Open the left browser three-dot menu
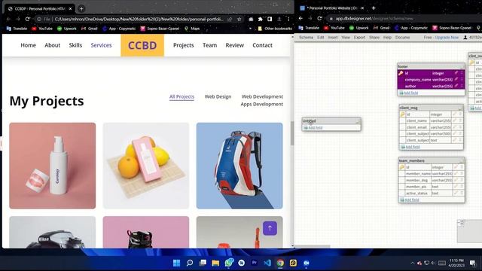Image resolution: width=482 pixels, height=271 pixels. coord(288,19)
